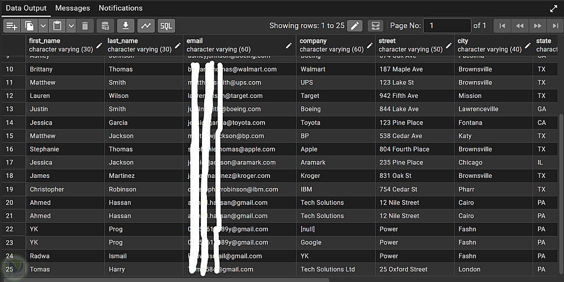This screenshot has width=564, height=282.
Task: Click the last name cell 'Martinez'
Action: tap(144, 176)
